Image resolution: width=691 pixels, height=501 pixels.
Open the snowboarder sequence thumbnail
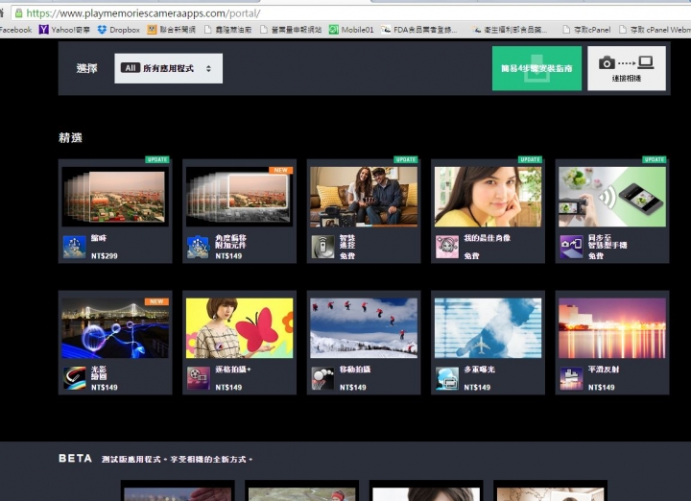click(x=364, y=328)
